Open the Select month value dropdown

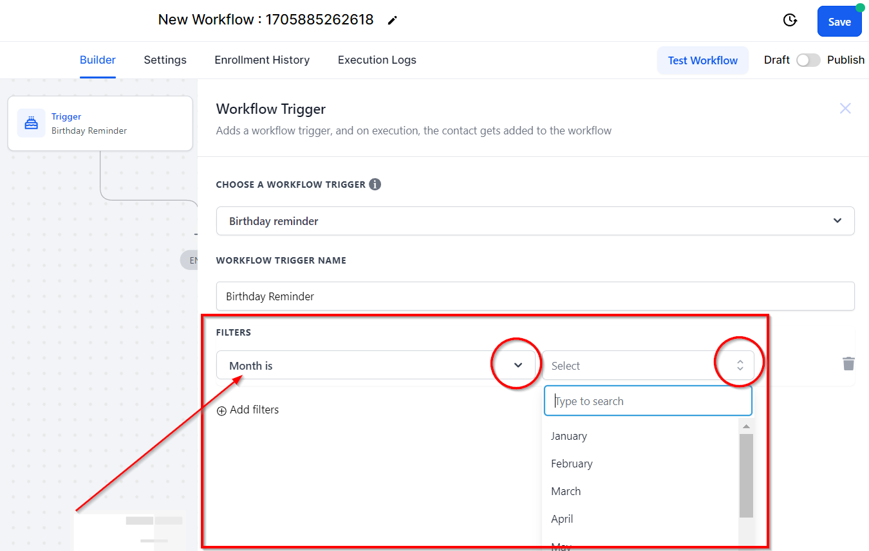648,365
